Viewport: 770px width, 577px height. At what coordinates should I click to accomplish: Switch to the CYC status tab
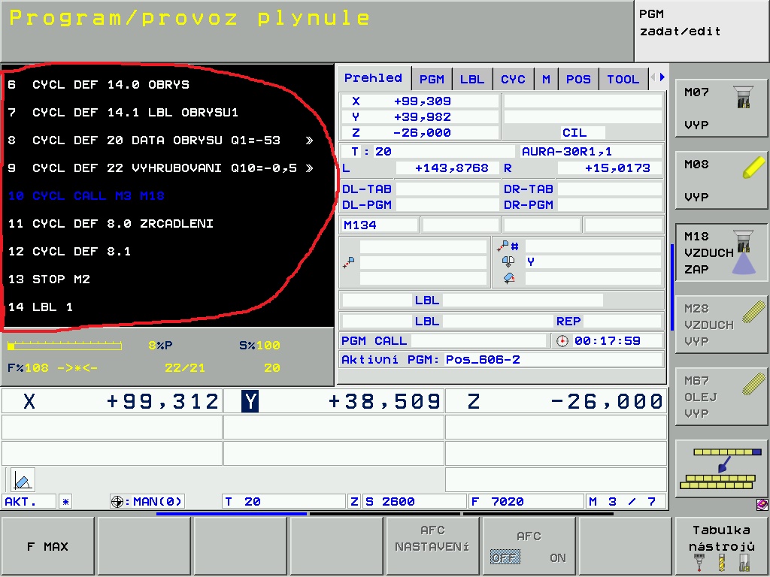click(513, 79)
